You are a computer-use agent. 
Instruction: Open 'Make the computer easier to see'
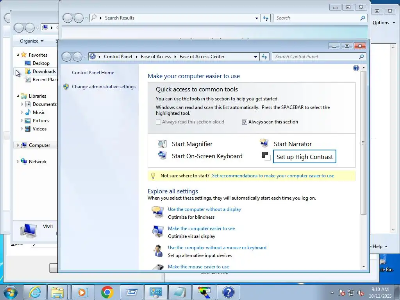click(201, 229)
